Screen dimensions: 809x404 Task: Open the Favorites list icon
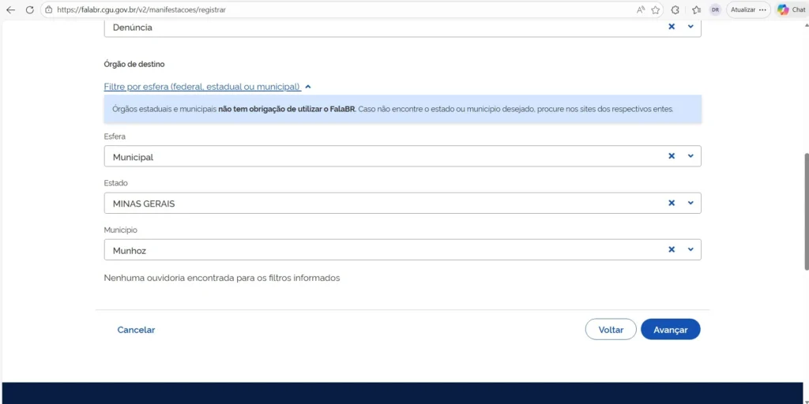coord(696,10)
